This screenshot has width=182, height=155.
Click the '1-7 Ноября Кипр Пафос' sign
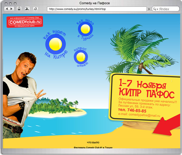pyautogui.click(x=142, y=88)
